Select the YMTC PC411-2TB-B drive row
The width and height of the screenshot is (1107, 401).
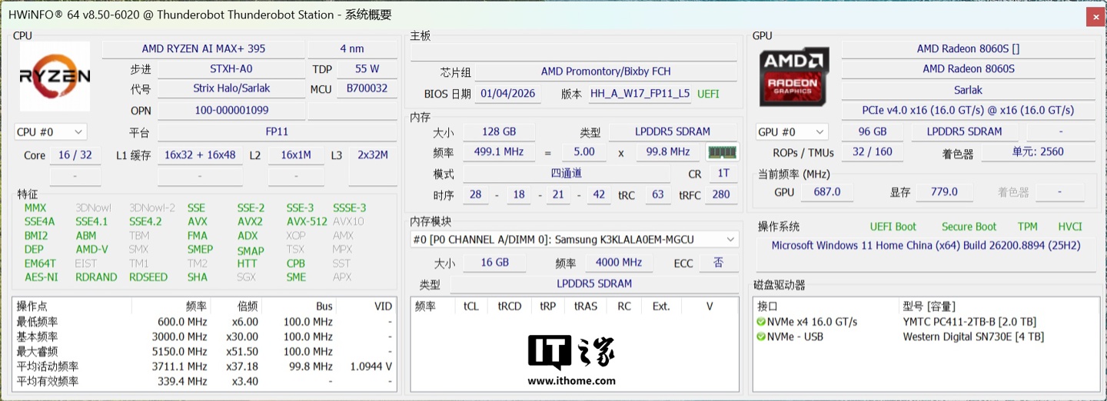tap(925, 322)
